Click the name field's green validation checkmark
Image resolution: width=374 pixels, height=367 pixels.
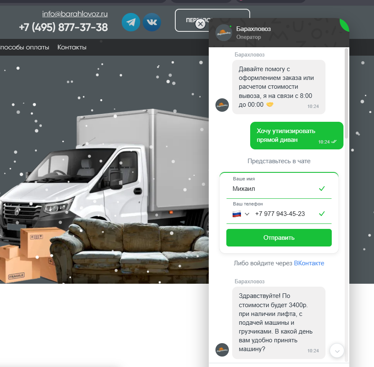[322, 189]
